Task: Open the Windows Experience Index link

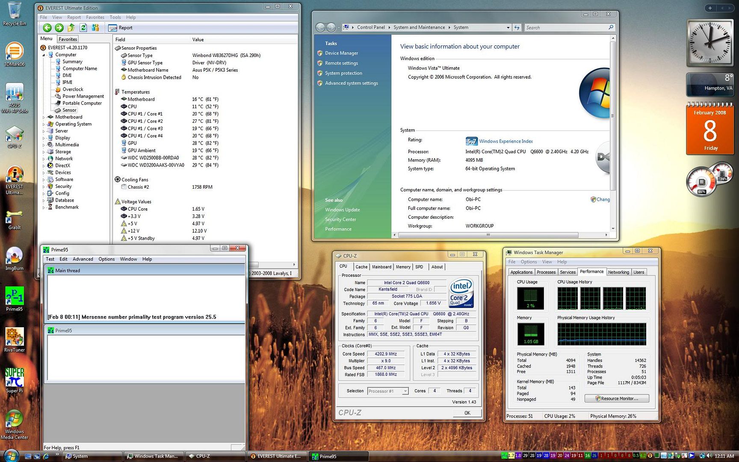Action: point(505,141)
